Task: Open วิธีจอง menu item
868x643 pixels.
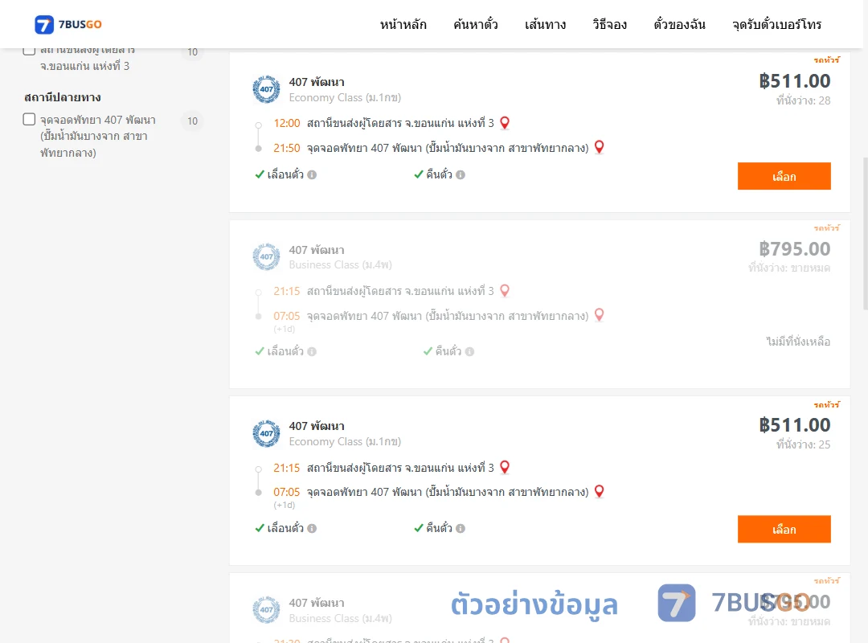Action: coord(609,24)
